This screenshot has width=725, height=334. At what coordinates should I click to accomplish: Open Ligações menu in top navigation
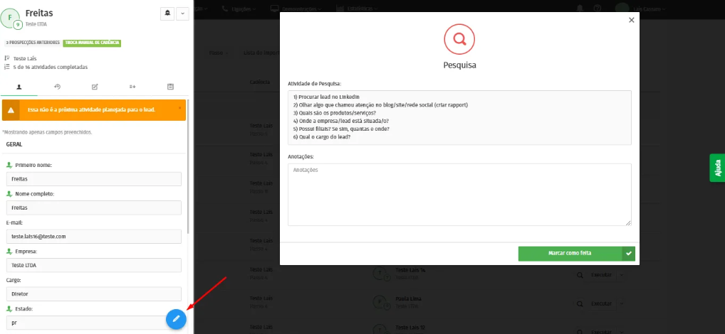point(239,9)
